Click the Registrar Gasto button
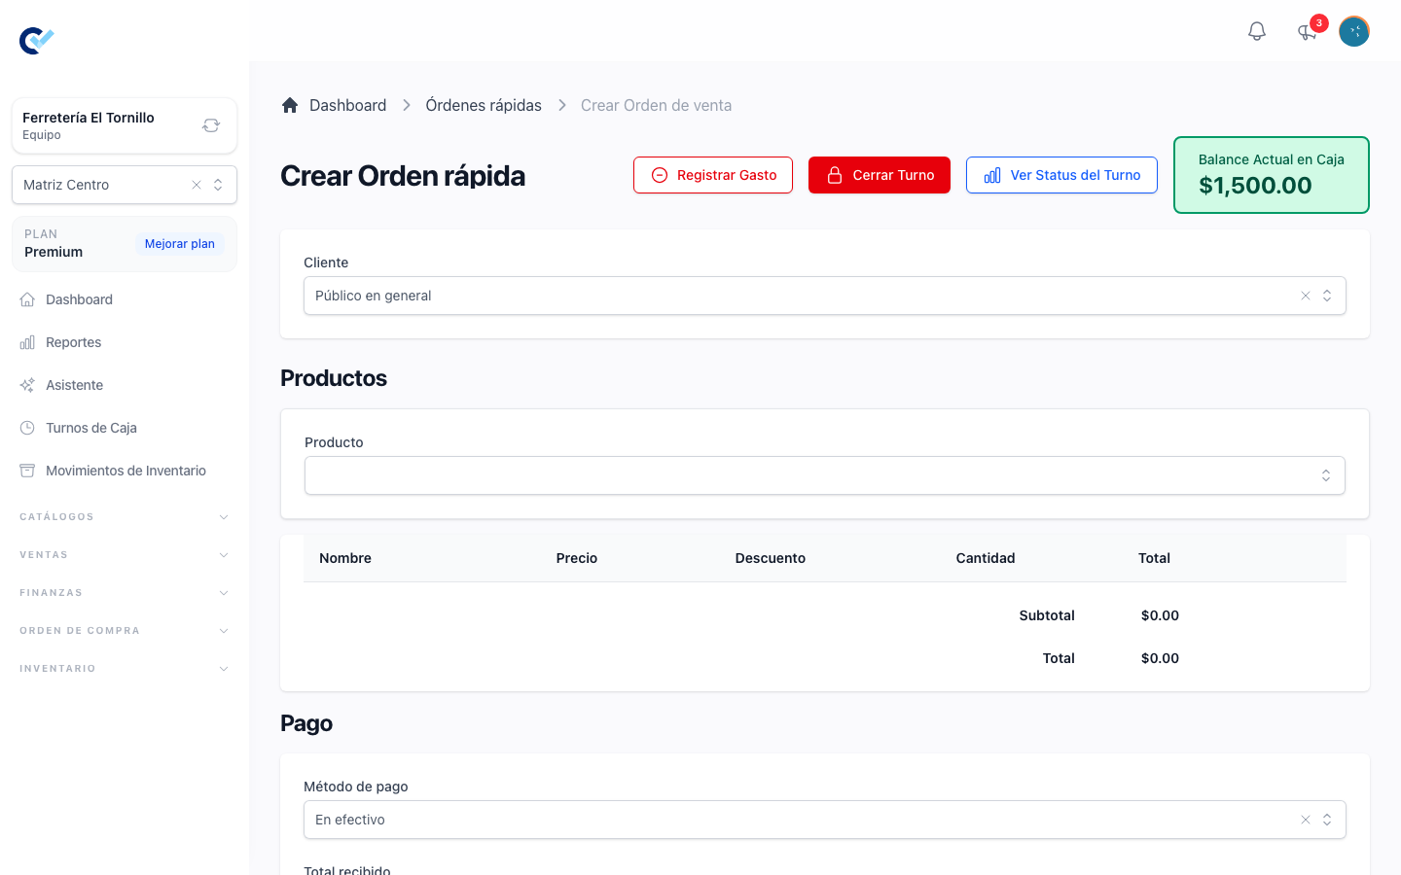The height and width of the screenshot is (875, 1401). (713, 175)
